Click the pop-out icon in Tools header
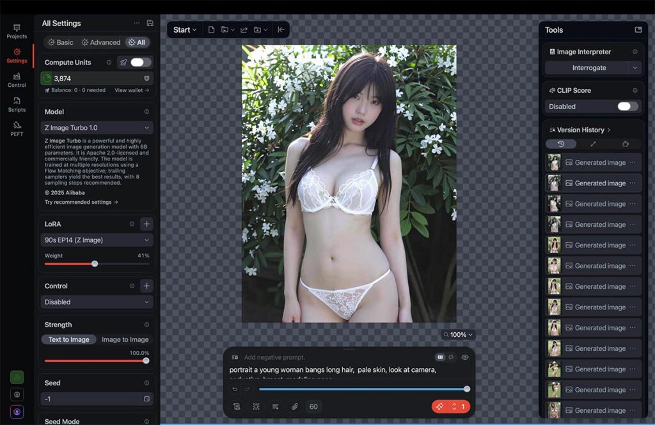 [x=638, y=30]
